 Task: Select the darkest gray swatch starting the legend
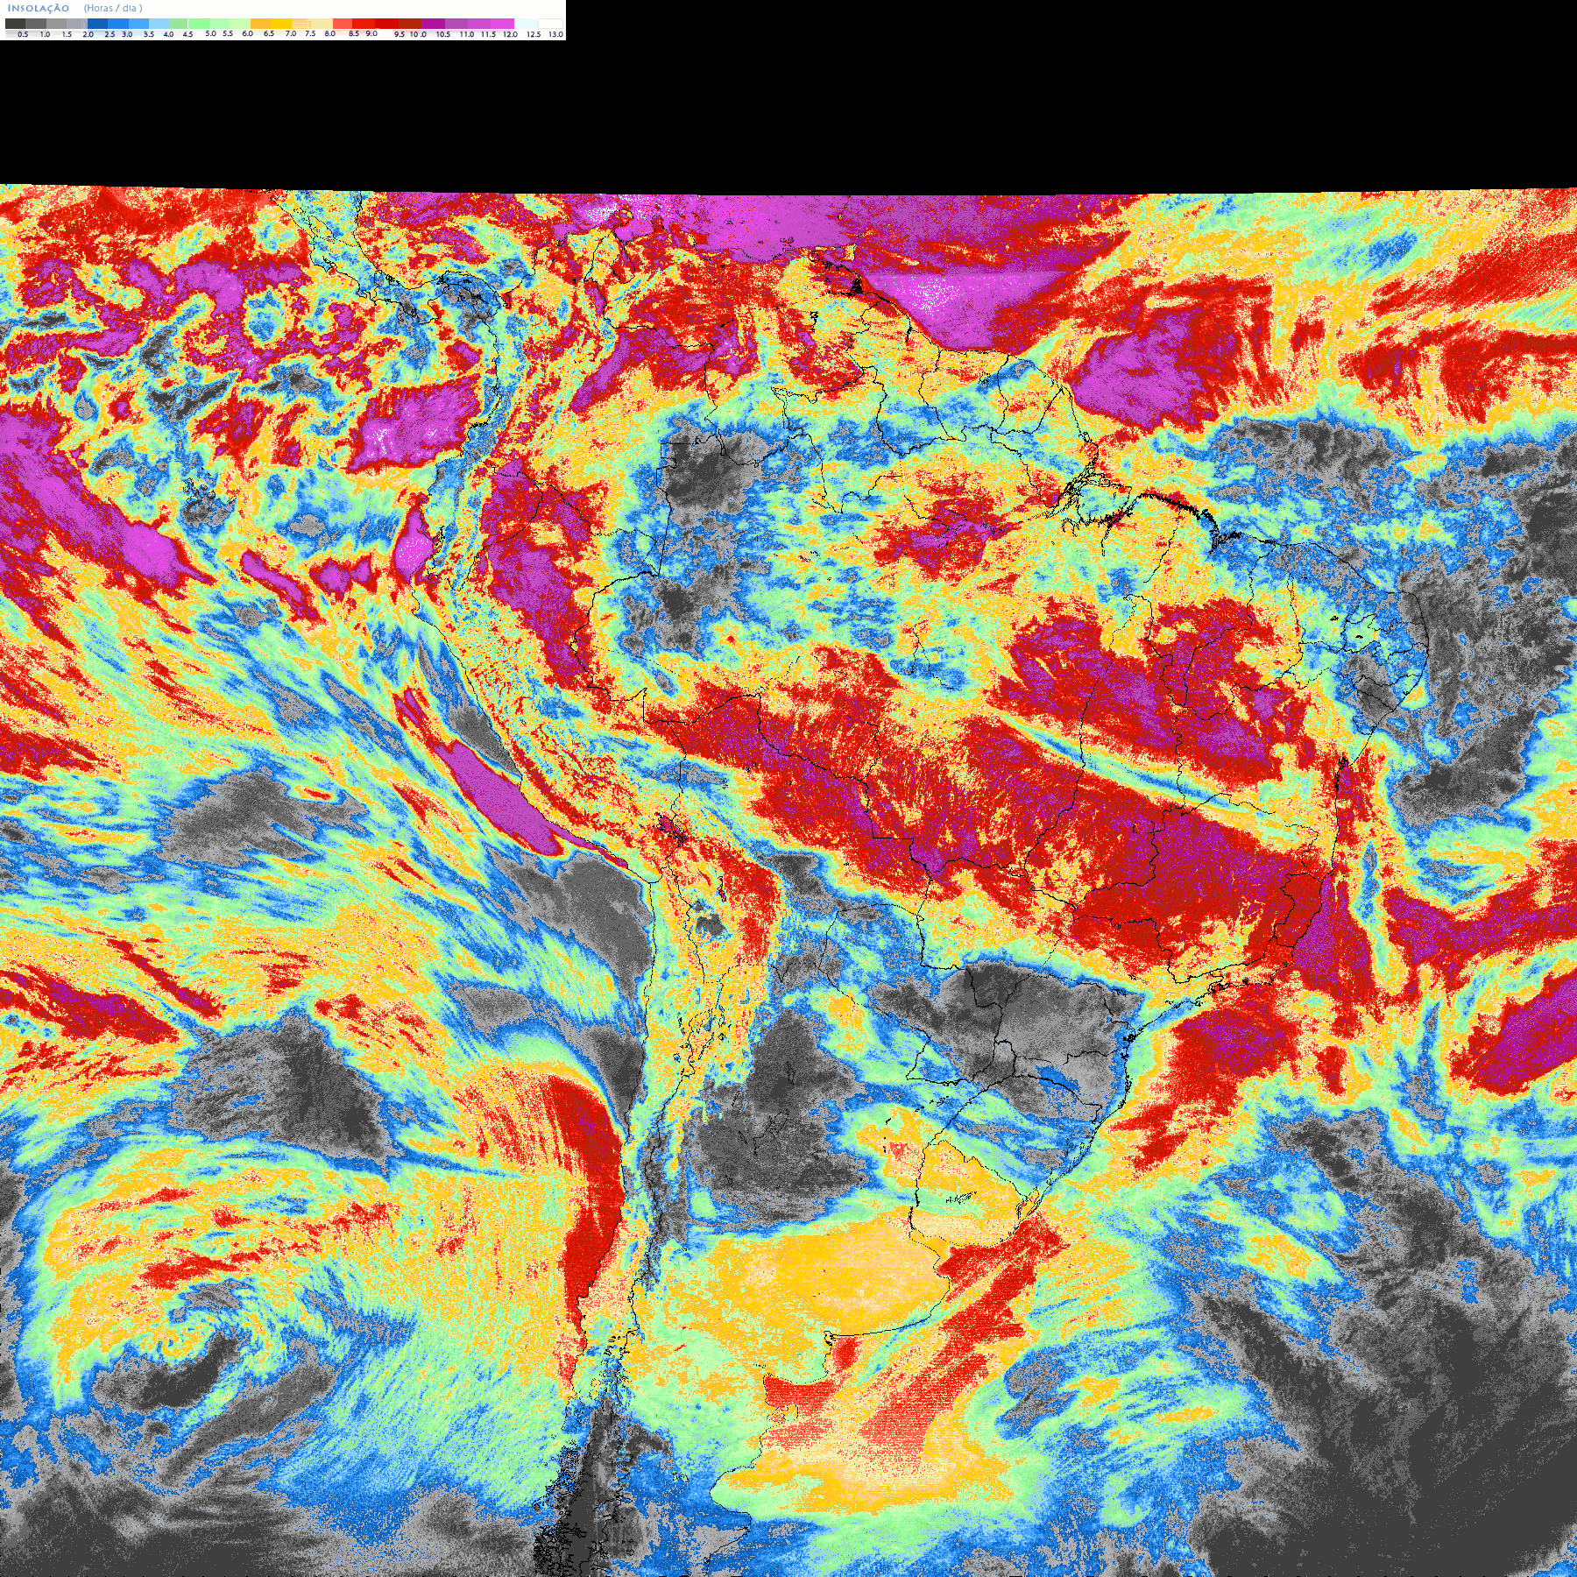[x=15, y=24]
